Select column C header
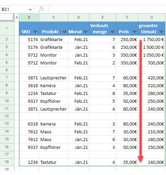Viewport: 166px width, 175px height. point(53,17)
